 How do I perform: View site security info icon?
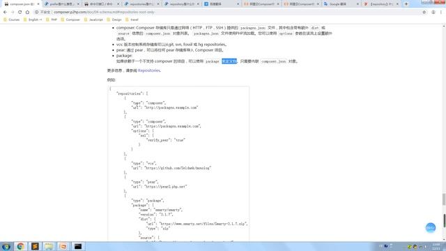[x=37, y=13]
